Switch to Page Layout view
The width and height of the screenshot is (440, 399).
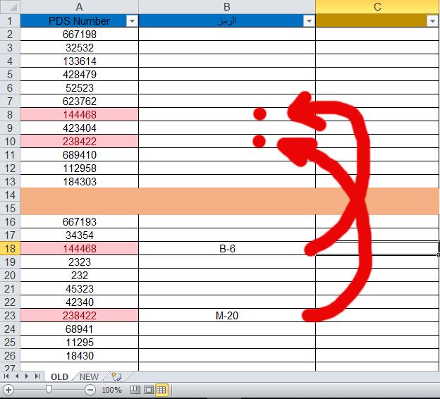click(149, 390)
